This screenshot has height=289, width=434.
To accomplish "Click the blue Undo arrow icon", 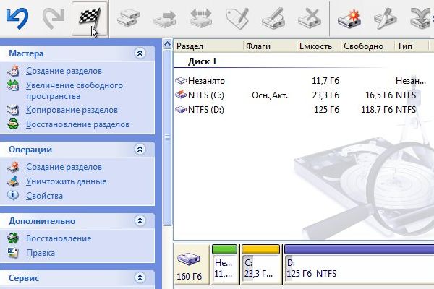I will [x=17, y=18].
